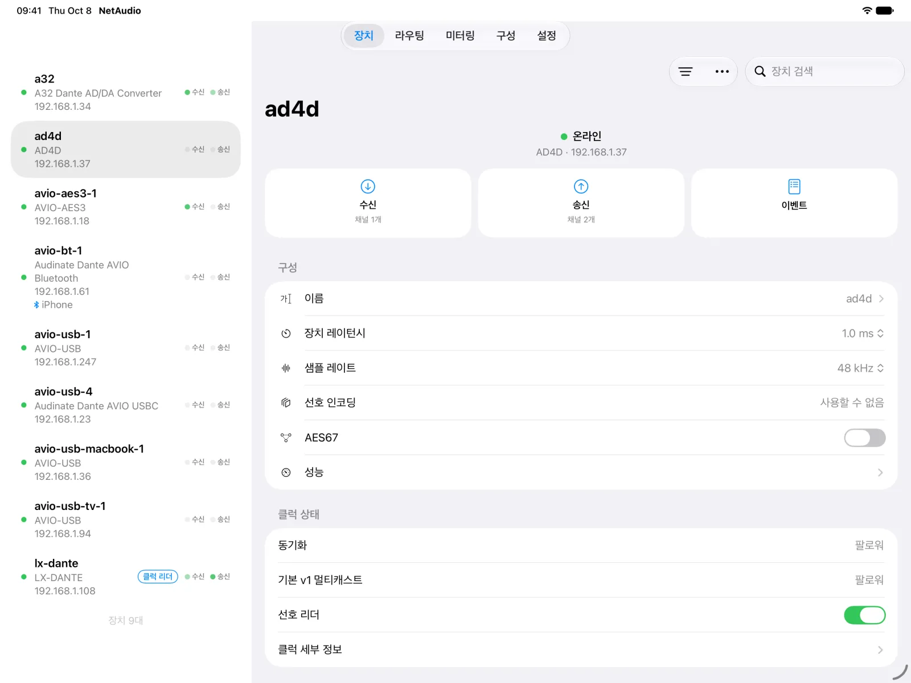Image resolution: width=911 pixels, height=683 pixels.
Task: Switch to the 라우팅 tab
Action: pos(409,36)
